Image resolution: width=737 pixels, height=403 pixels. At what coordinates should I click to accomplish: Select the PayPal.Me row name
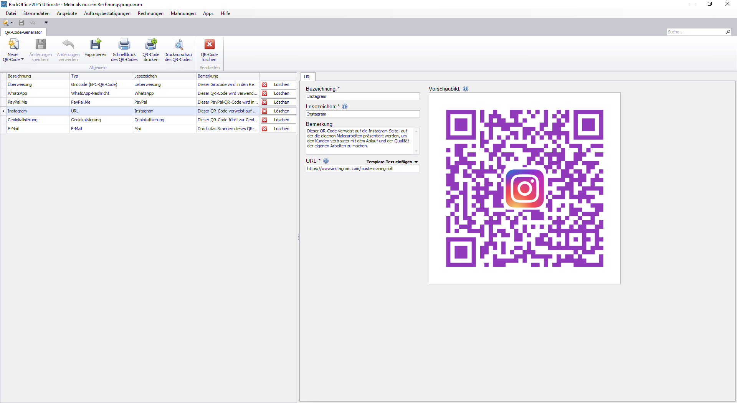[17, 102]
